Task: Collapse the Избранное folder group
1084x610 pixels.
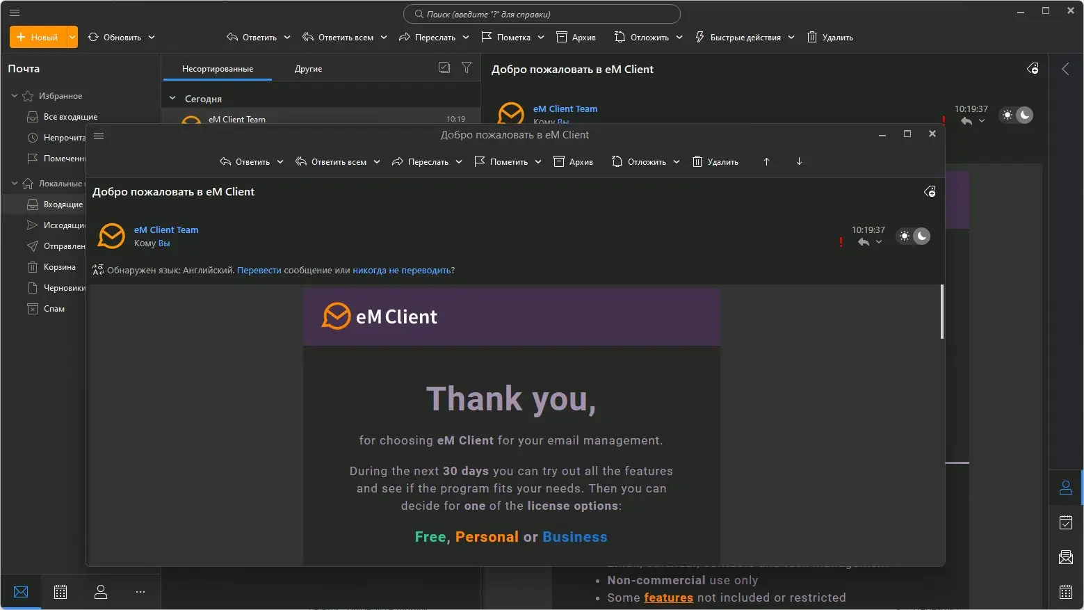Action: click(15, 96)
